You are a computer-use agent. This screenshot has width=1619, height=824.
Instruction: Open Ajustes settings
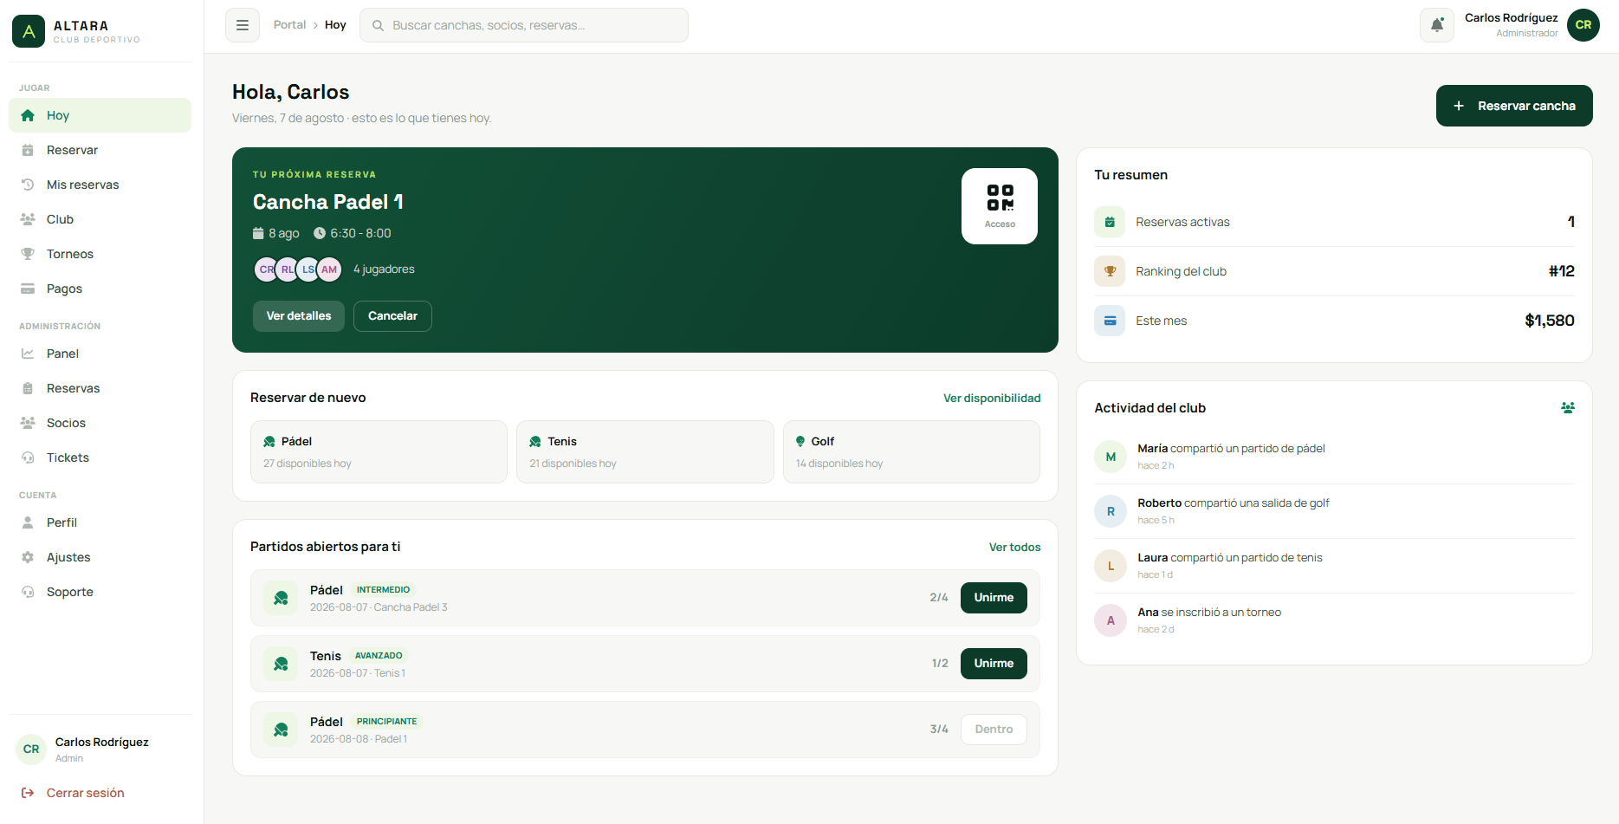pos(100,557)
